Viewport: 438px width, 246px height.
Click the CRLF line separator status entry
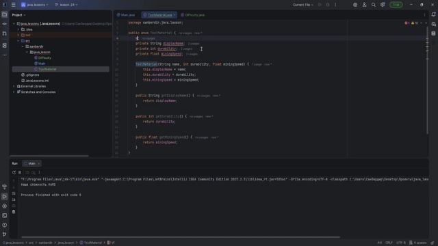tap(389, 243)
